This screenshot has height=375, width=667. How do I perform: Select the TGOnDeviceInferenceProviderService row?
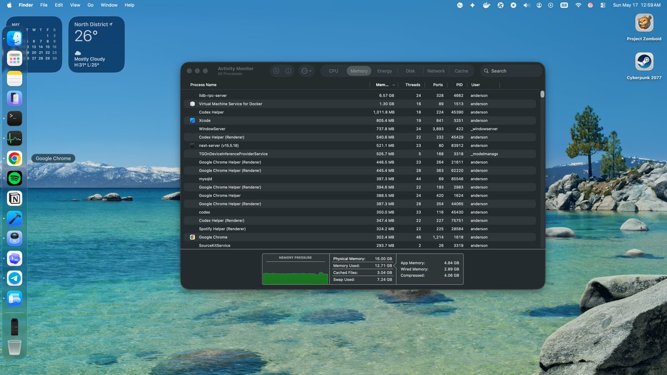[361, 154]
